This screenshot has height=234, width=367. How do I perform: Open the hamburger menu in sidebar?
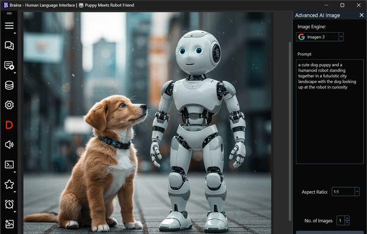pyautogui.click(x=9, y=26)
